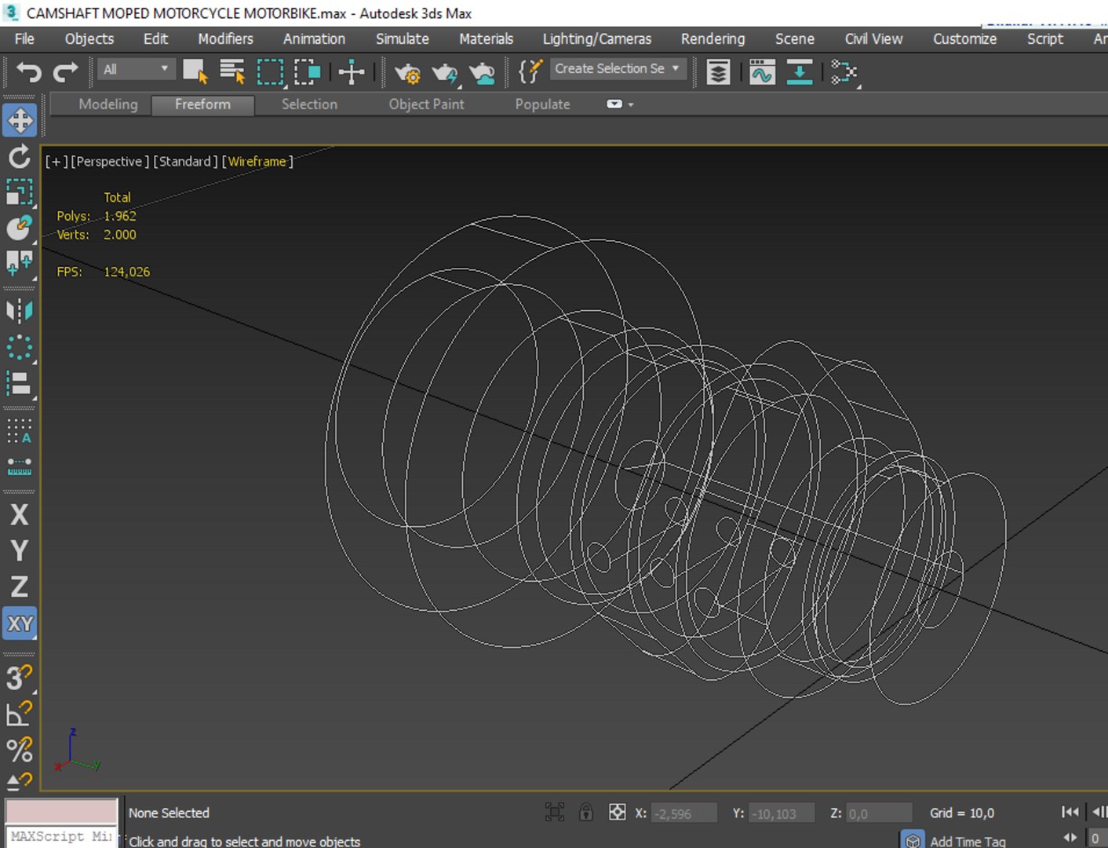Toggle the Selection Lock padlock

(586, 813)
